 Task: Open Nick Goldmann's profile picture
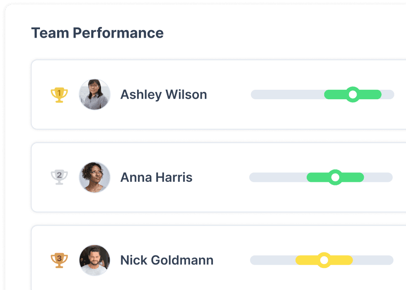point(94,260)
